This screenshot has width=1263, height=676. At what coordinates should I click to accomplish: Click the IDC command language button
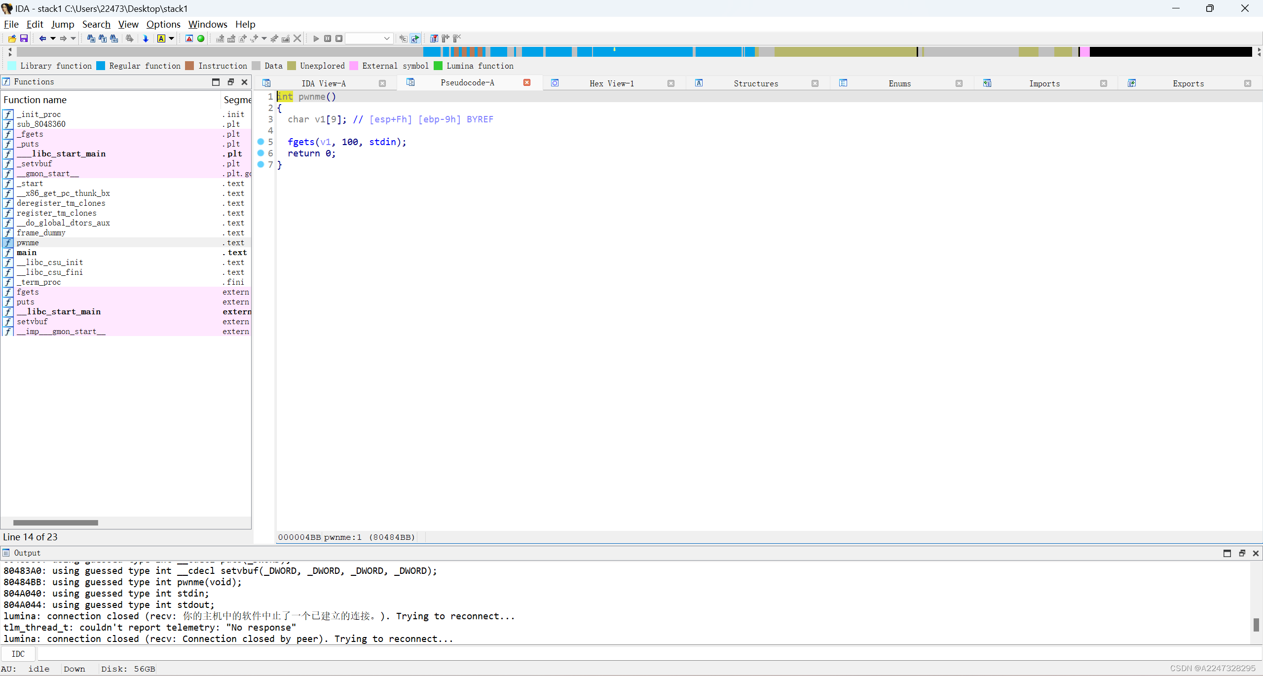[18, 654]
